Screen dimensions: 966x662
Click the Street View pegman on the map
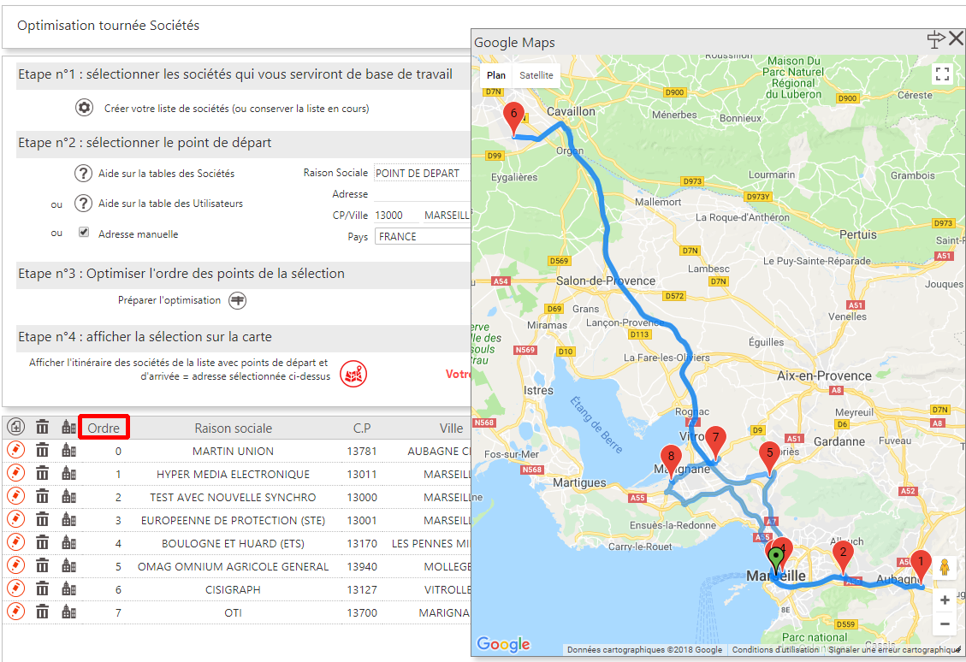[945, 567]
